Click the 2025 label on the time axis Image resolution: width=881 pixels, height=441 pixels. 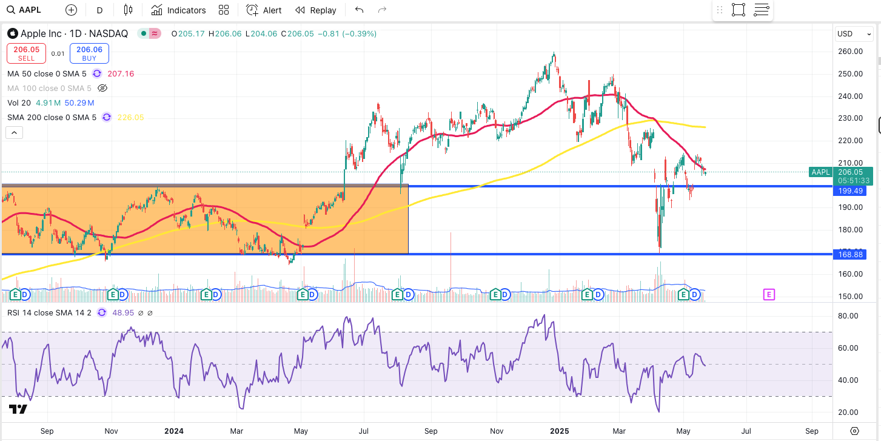pos(559,431)
